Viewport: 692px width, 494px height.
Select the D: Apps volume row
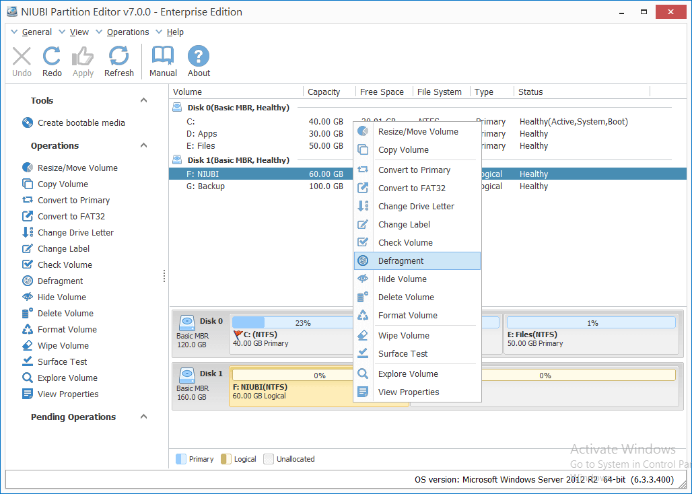tap(427, 134)
